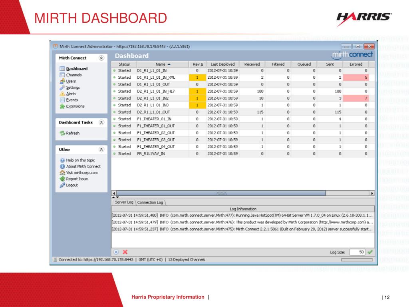This screenshot has width=409, height=307.
Task: Open Settings with the wrench icon
Action: pyautogui.click(x=69, y=88)
